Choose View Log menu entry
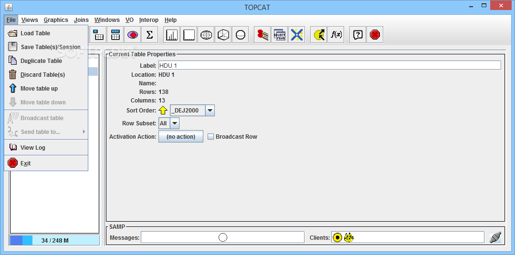Viewport: 515px width, 255px height. [46, 147]
